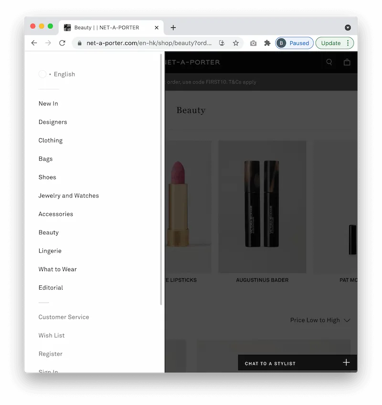The image size is (382, 405).
Task: Open the What to Wear menu item
Action: [57, 269]
